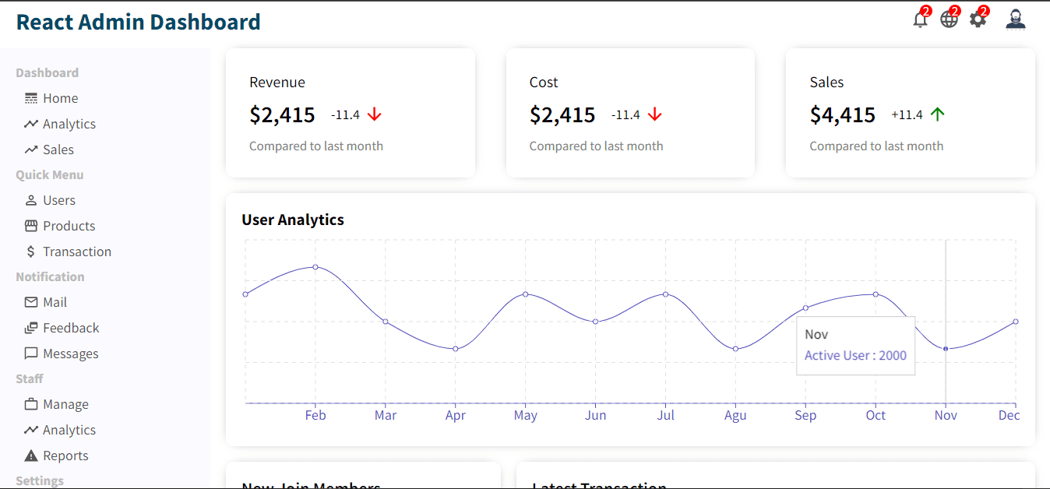Click the Reports warning triangle icon
Screen dimensions: 1050x489
coord(31,456)
